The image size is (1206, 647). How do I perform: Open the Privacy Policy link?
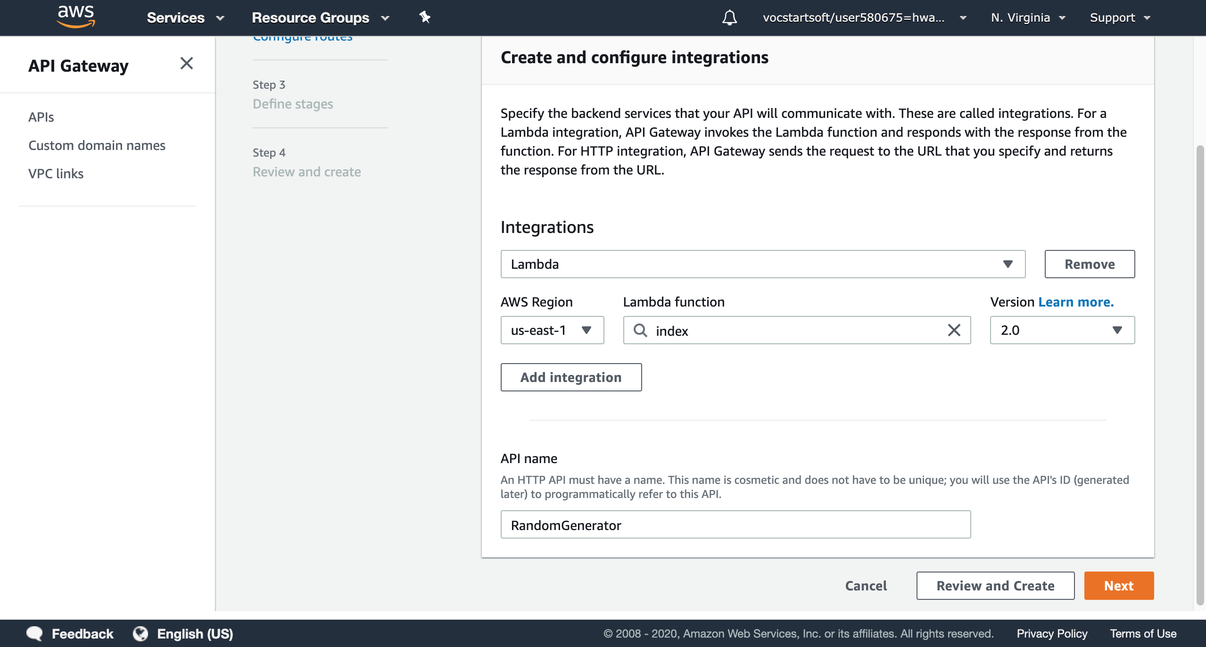click(1052, 634)
